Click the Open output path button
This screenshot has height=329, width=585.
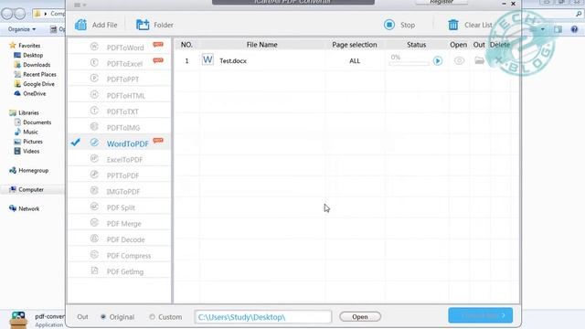pyautogui.click(x=360, y=317)
